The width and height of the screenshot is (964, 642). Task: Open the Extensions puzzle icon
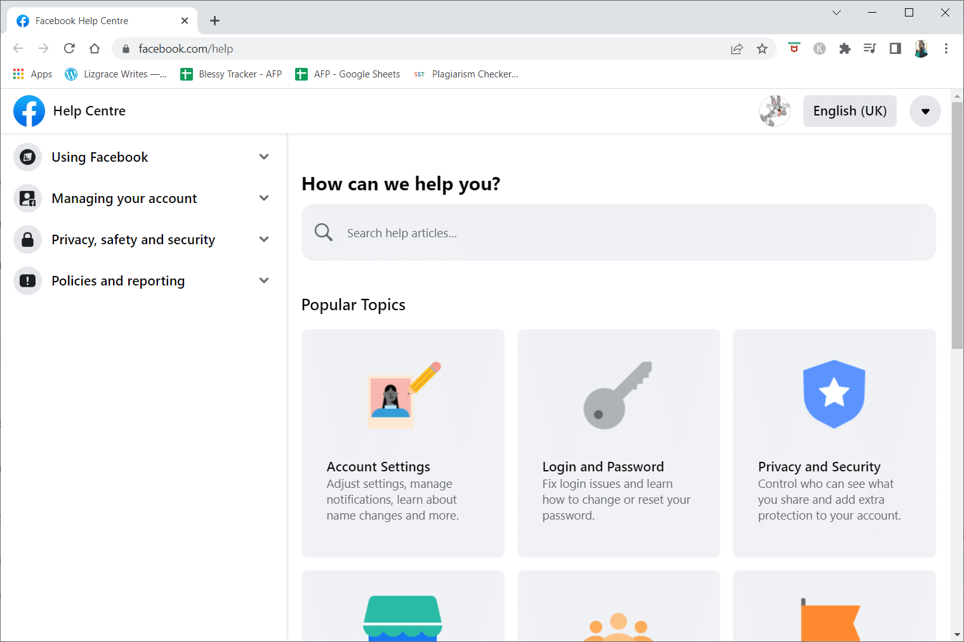pyautogui.click(x=845, y=48)
